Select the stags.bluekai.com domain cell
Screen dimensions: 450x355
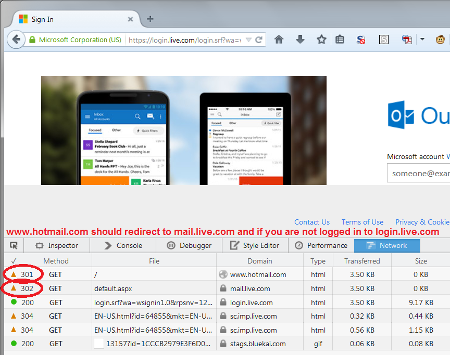258,344
